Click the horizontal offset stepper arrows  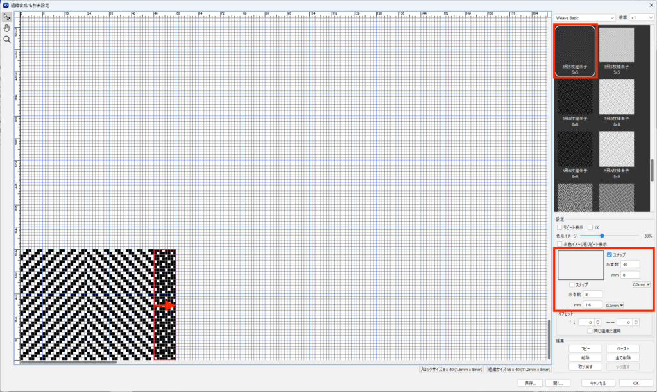[x=636, y=322]
